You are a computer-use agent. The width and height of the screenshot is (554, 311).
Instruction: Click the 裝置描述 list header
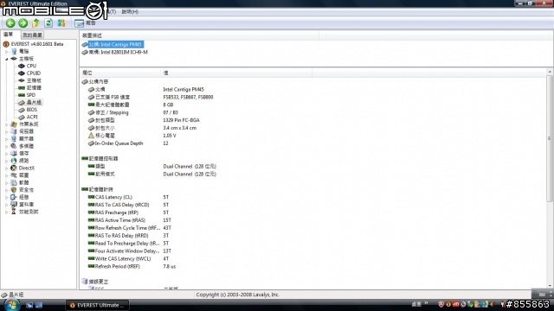pos(200,35)
